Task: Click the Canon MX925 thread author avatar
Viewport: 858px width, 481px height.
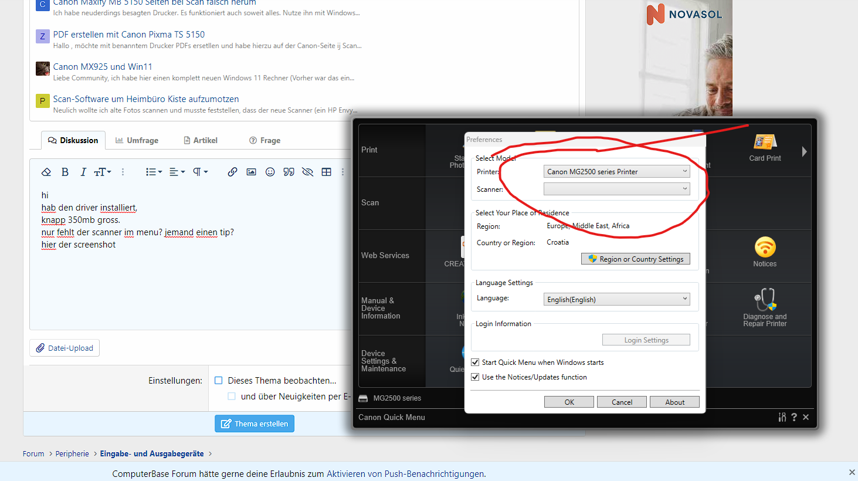Action: pos(42,69)
